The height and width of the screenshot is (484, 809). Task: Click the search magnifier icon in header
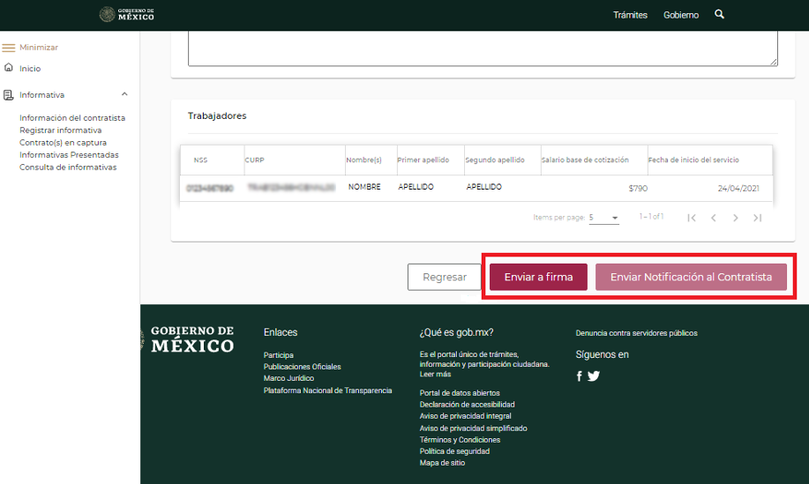point(720,15)
